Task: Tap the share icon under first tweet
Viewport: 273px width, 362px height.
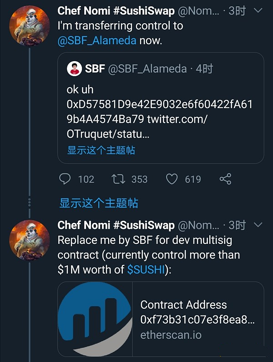Action: [x=225, y=179]
